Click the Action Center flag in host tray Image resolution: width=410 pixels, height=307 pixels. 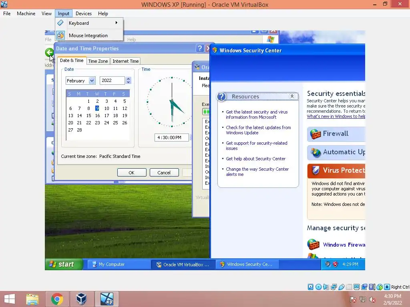pyautogui.click(x=353, y=299)
